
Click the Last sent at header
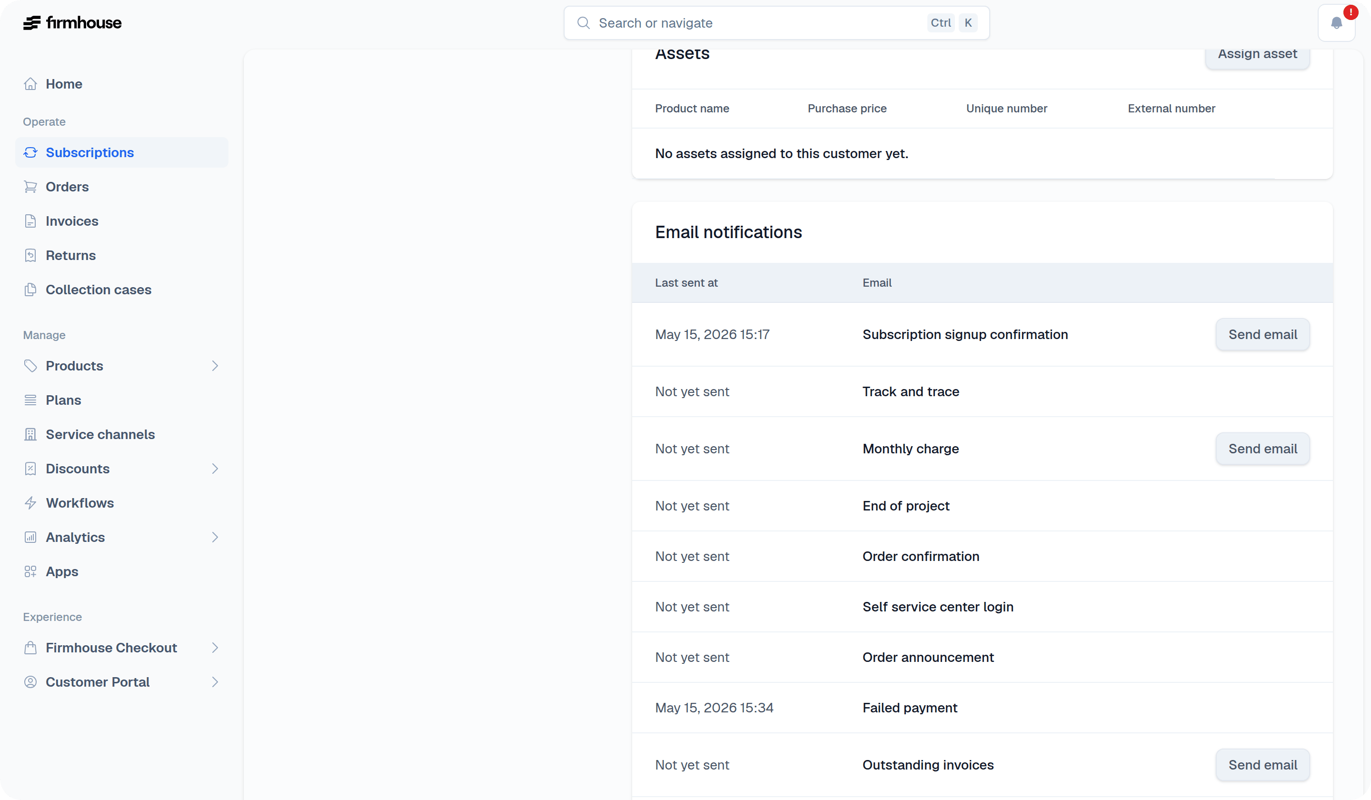[686, 282]
